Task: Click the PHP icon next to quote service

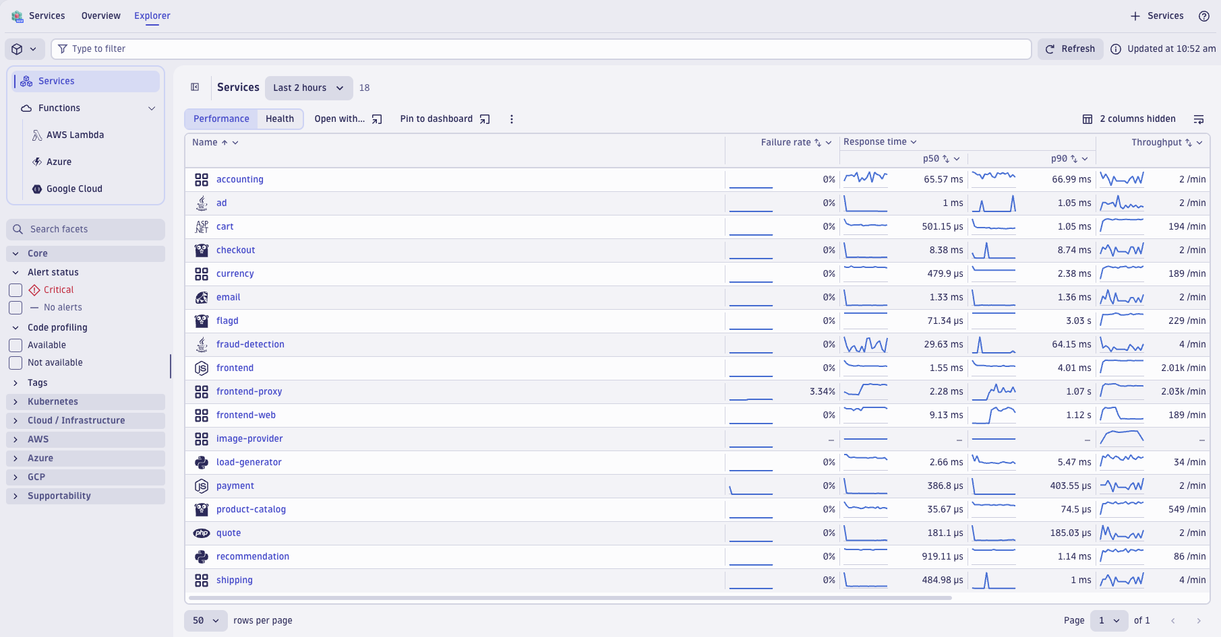Action: coord(201,533)
